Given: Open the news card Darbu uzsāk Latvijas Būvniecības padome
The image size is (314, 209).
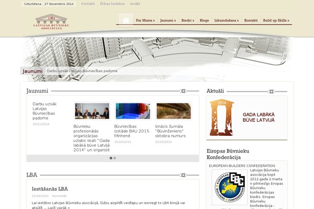Looking at the screenshot, I should 44,111.
